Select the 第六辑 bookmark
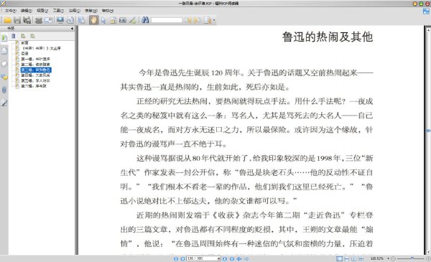The height and width of the screenshot is (262, 431). [34, 86]
